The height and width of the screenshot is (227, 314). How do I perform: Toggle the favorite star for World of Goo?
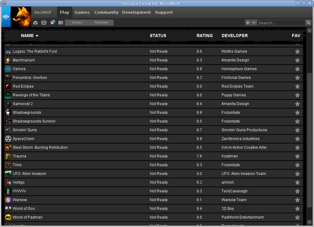pyautogui.click(x=297, y=209)
